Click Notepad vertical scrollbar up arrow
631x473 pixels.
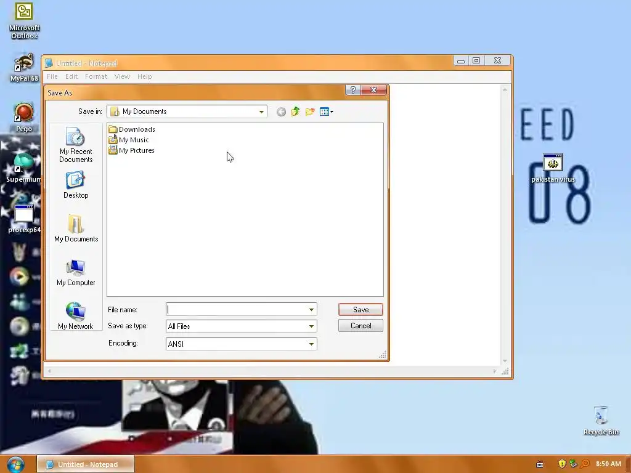point(505,89)
